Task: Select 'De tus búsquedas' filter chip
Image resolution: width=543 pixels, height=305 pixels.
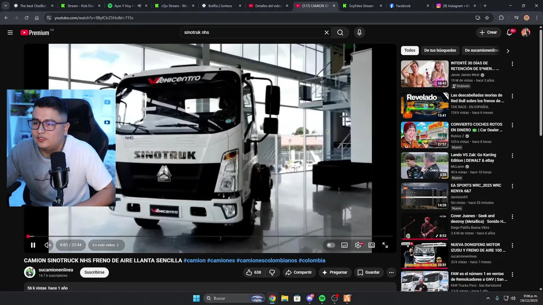Action: [440, 50]
